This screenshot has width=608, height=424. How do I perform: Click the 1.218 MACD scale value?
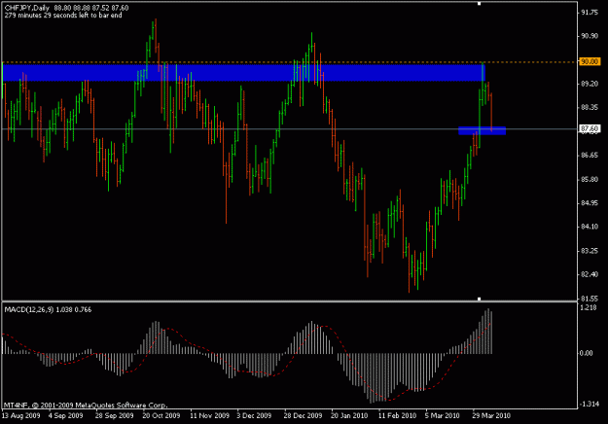[589, 307]
